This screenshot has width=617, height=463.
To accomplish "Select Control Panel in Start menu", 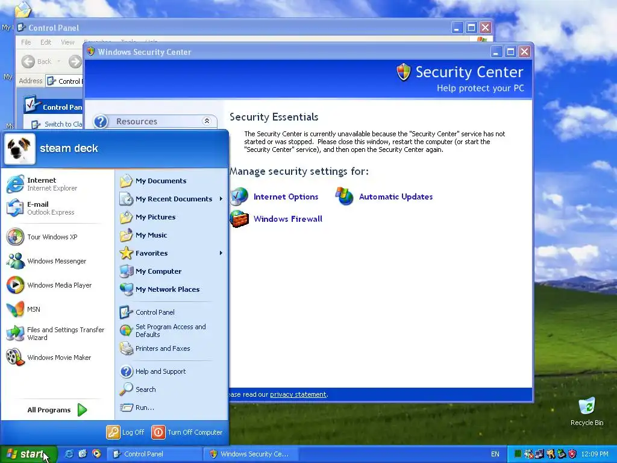I will (172, 312).
